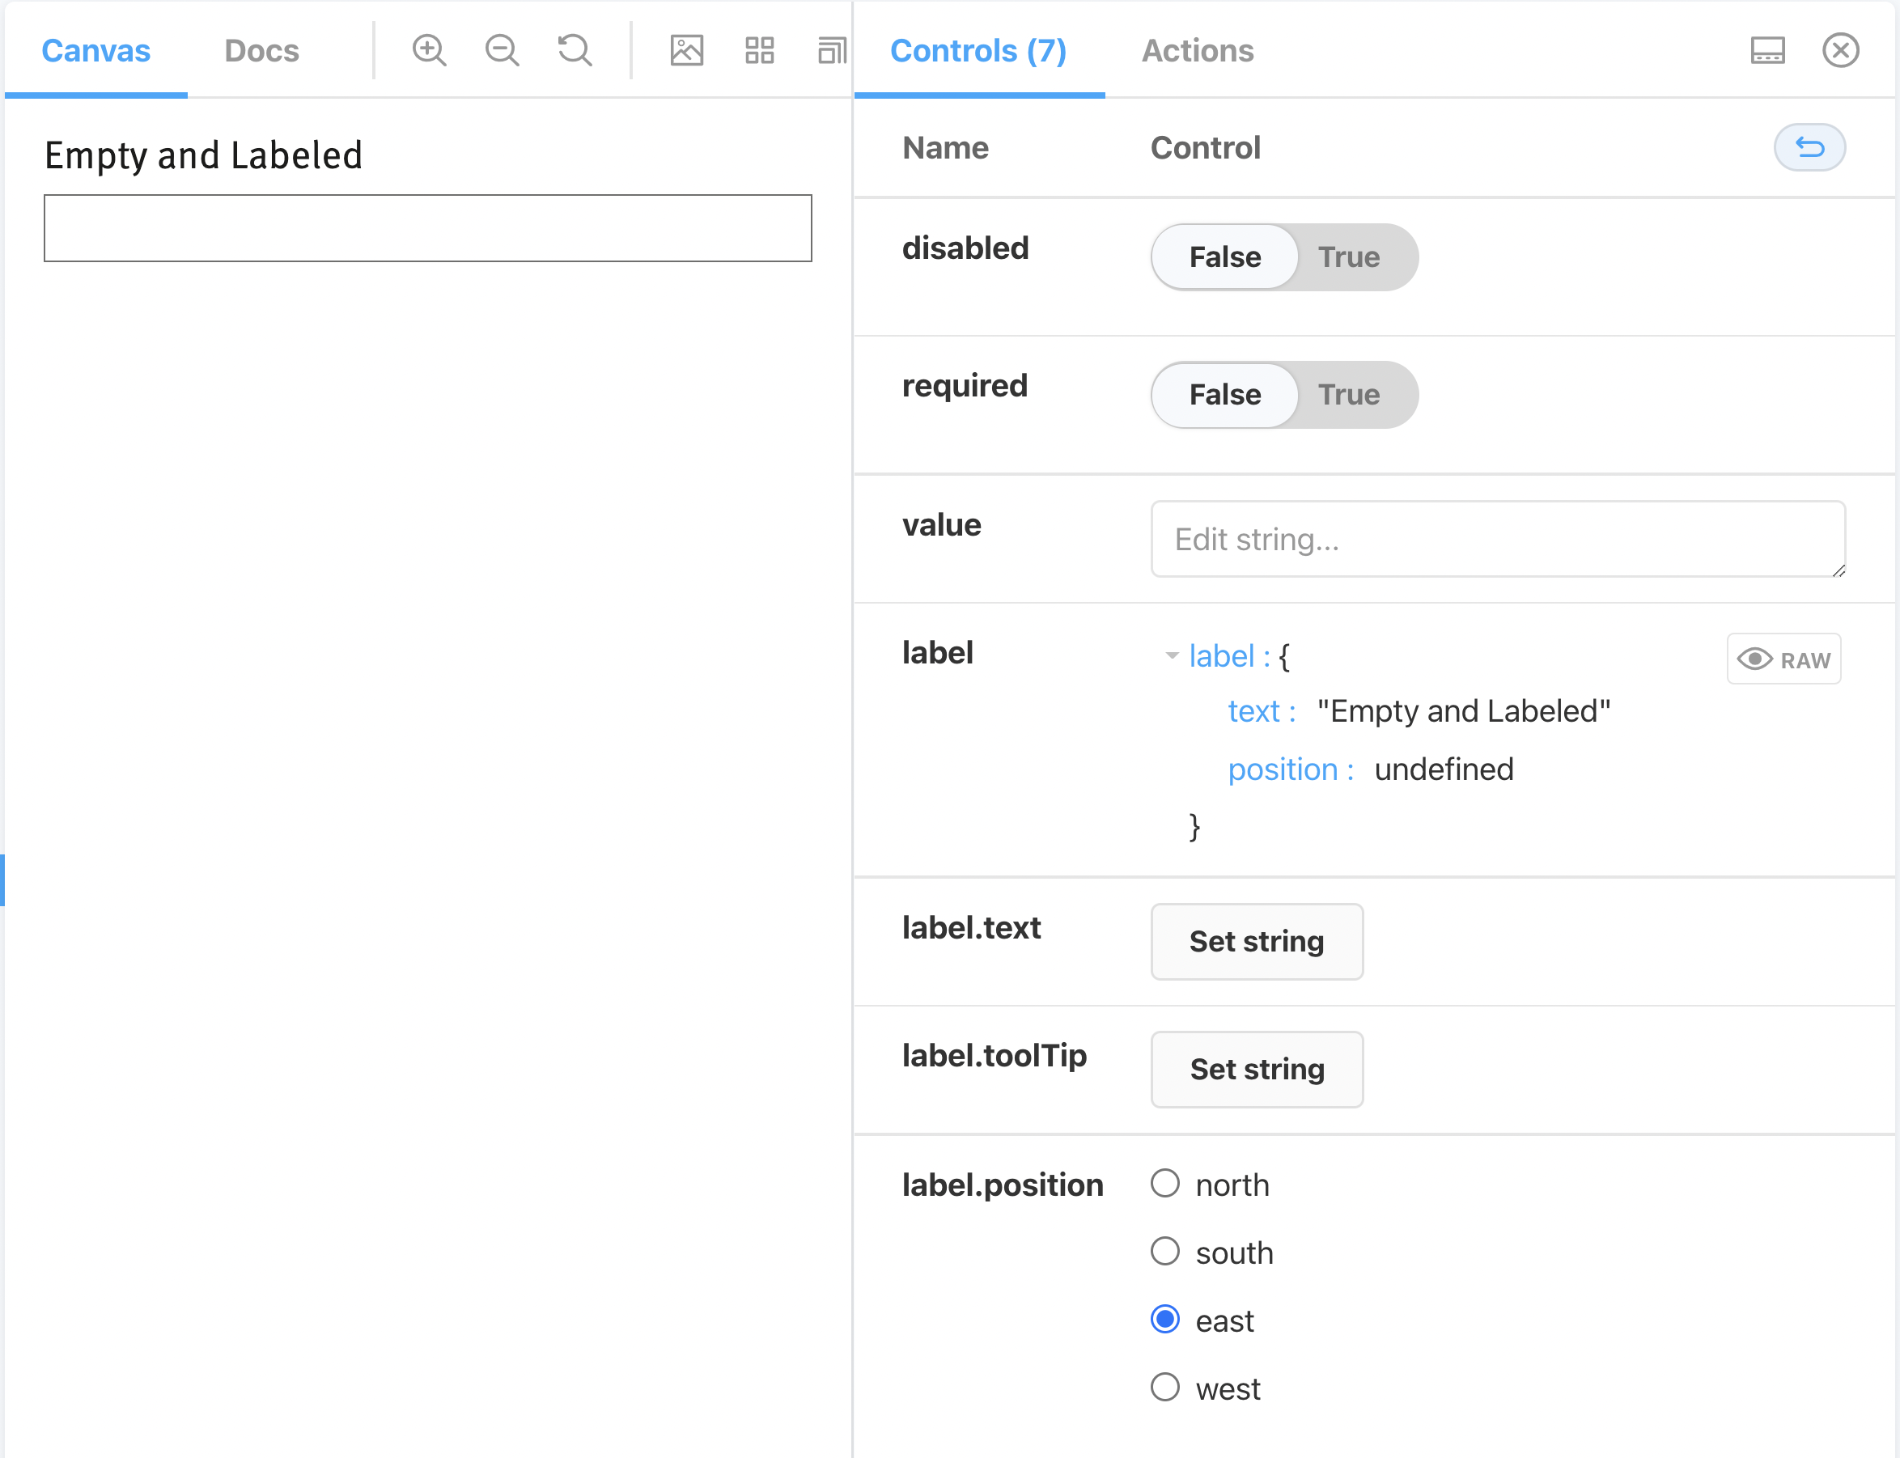Reset the canvas zoom level

click(x=573, y=50)
